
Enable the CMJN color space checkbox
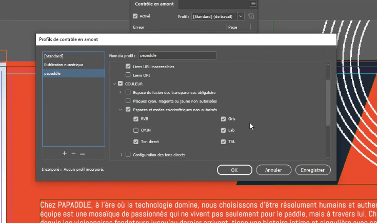136,130
